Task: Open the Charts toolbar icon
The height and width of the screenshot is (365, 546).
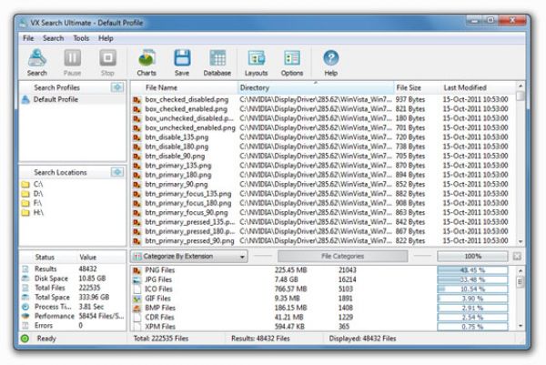Action: pos(147,62)
